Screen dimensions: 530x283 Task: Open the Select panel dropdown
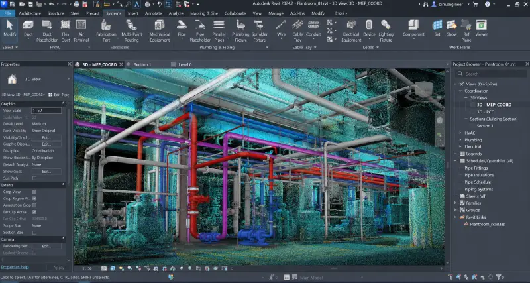(10, 47)
